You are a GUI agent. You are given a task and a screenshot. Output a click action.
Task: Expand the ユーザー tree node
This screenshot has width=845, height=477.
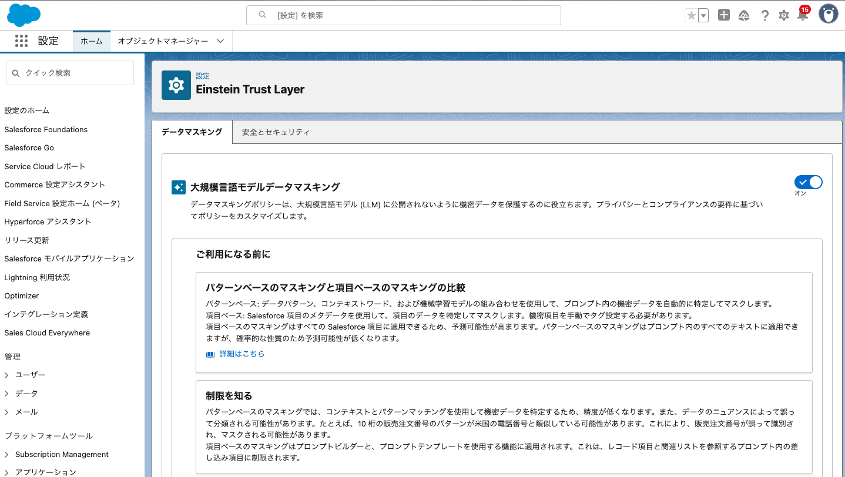pyautogui.click(x=6, y=375)
